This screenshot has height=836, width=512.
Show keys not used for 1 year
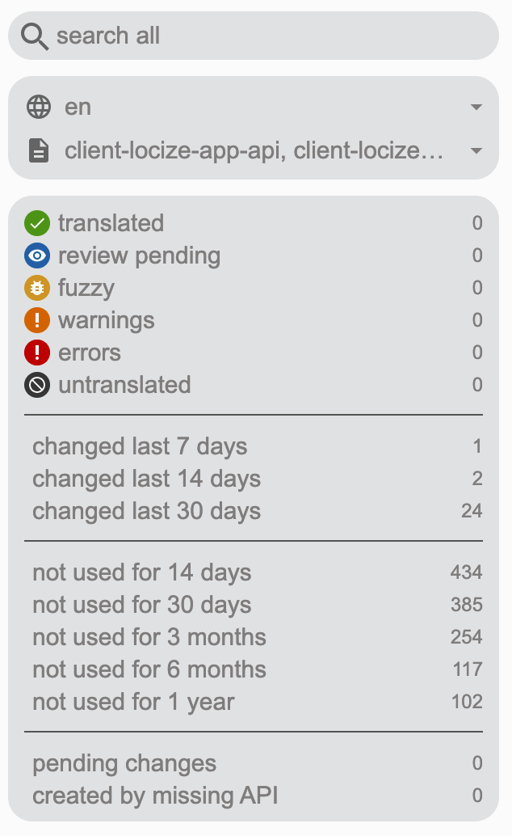pos(133,702)
